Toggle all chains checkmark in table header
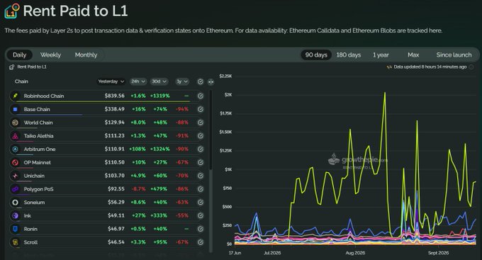Screen dimensions: 482x260 point(201,81)
